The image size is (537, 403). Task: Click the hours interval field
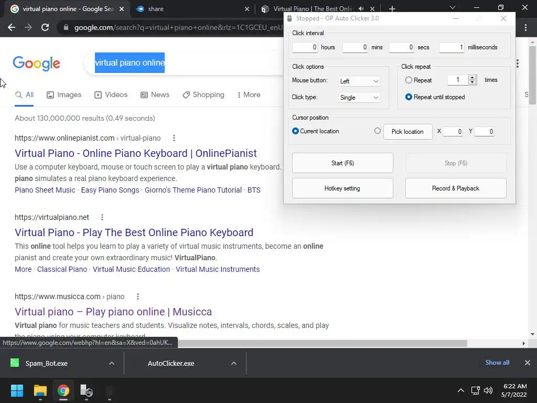[x=305, y=47]
